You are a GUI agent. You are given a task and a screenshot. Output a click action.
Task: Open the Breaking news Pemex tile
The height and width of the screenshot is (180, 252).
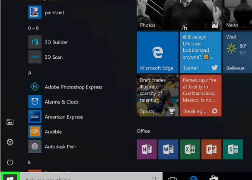coord(201,95)
